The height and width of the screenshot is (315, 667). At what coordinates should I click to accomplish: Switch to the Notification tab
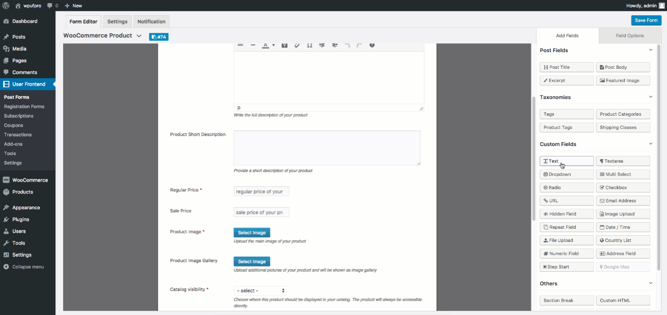tap(151, 21)
